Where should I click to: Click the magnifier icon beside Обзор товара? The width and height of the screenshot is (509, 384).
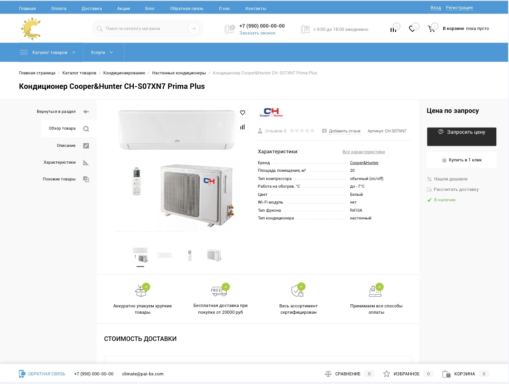pyautogui.click(x=86, y=129)
